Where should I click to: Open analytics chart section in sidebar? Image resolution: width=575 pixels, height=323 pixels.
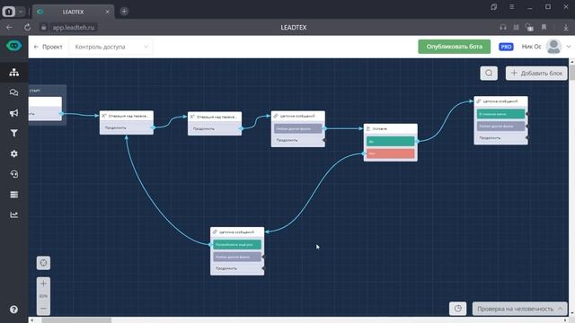[14, 214]
